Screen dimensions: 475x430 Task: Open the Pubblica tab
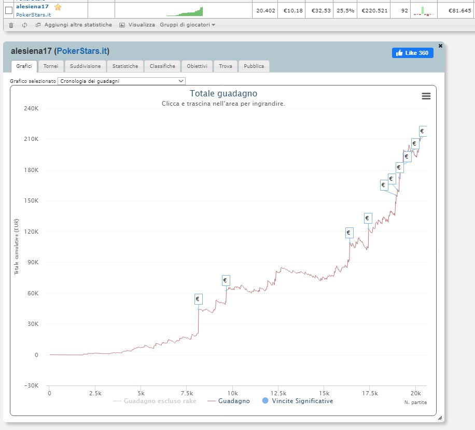[x=254, y=66]
